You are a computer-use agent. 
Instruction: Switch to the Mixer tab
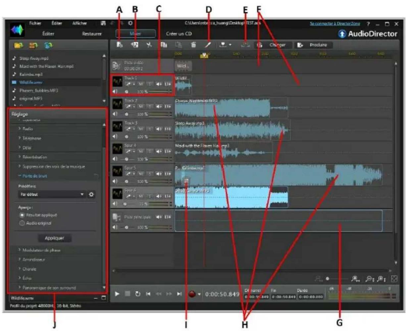pos(135,34)
